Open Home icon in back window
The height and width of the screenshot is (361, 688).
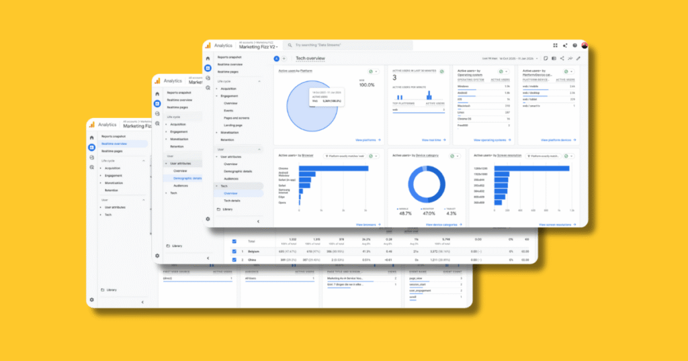point(91,138)
